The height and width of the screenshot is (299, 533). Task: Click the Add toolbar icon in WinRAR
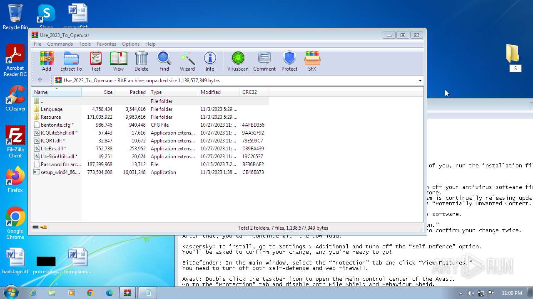(47, 61)
